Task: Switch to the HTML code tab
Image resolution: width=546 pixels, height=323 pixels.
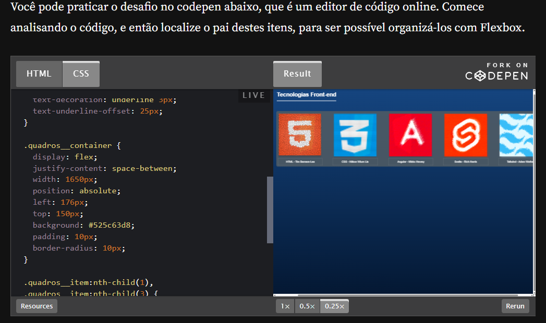Action: click(x=39, y=73)
